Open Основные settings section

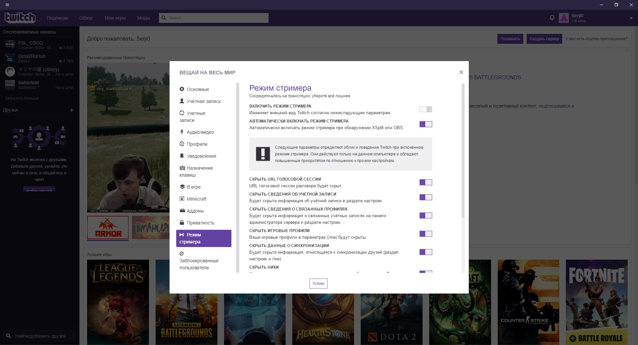click(x=203, y=89)
